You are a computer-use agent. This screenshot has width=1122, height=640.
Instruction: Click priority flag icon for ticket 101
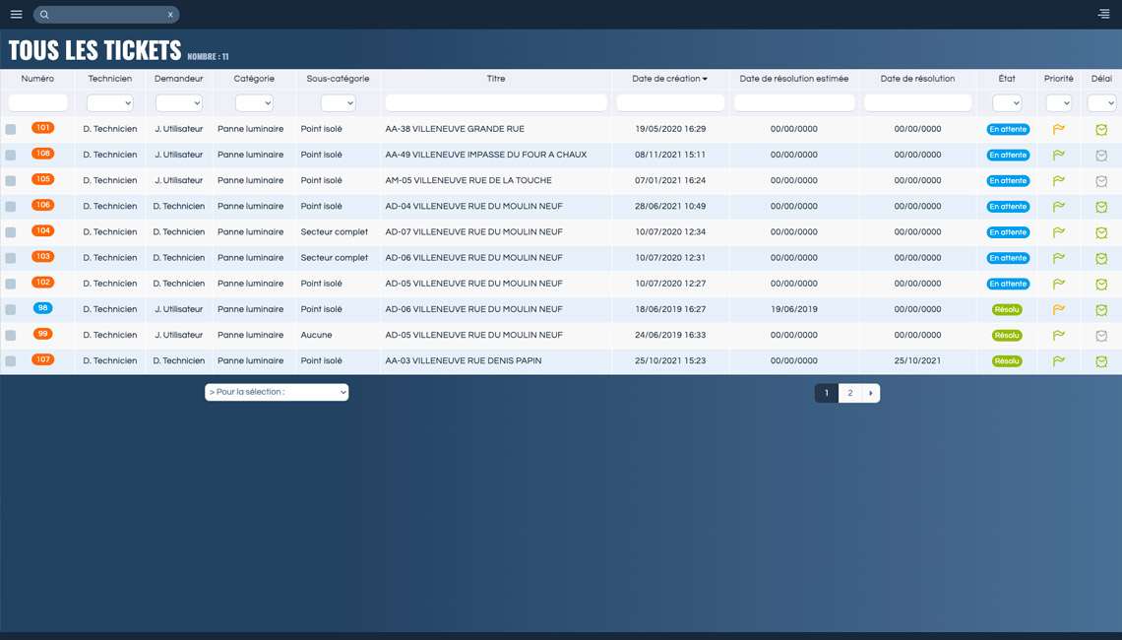[x=1059, y=129]
